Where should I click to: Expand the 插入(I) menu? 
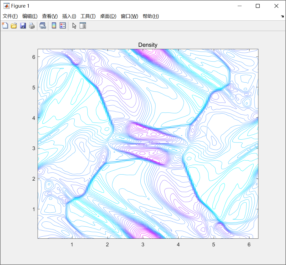coord(69,16)
